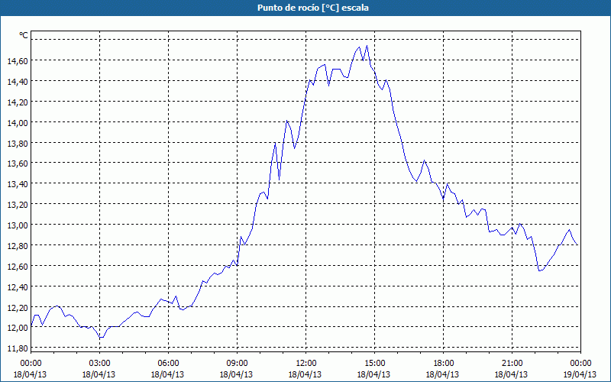This screenshot has width=611, height=382.
Task: Select the 13,00 y-axis label
Action: [18, 225]
